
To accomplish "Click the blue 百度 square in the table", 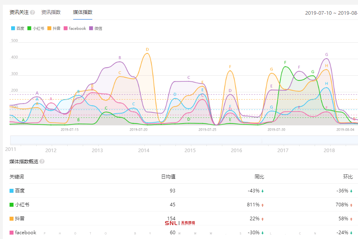I will (x=12, y=191).
